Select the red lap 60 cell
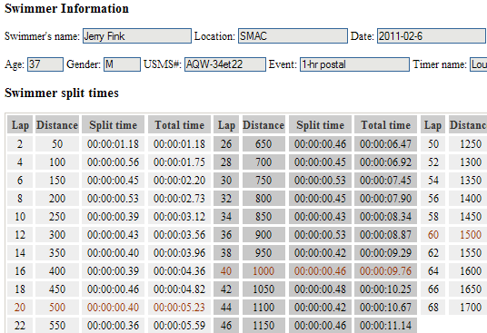The image size is (487, 333). point(433,235)
